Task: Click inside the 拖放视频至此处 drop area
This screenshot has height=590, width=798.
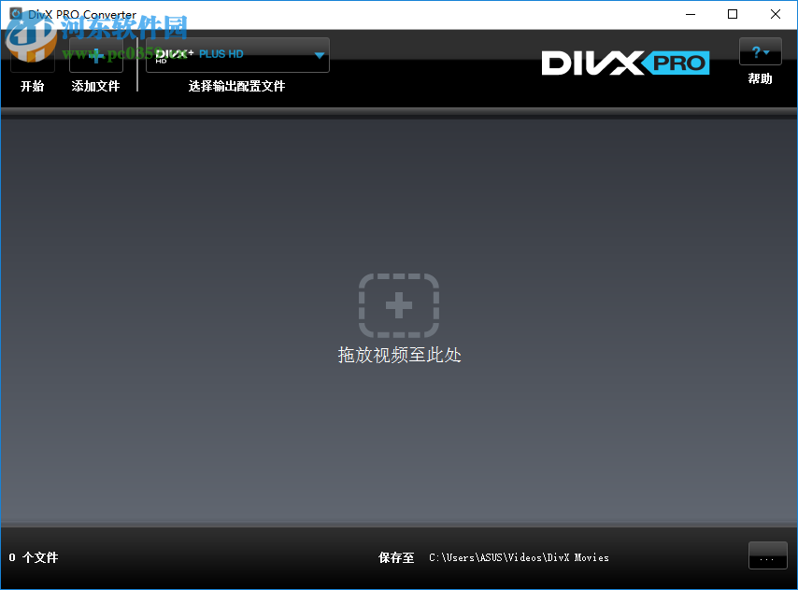Action: pos(399,355)
